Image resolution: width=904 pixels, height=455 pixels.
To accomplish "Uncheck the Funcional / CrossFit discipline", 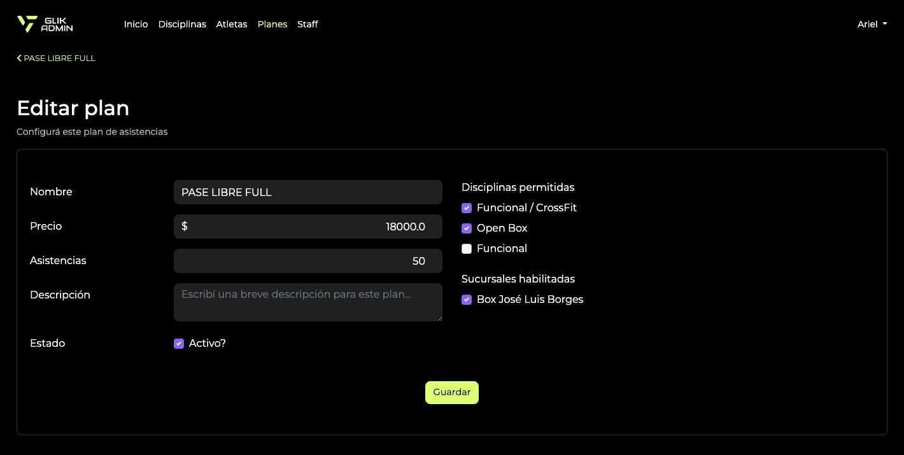I will 467,208.
